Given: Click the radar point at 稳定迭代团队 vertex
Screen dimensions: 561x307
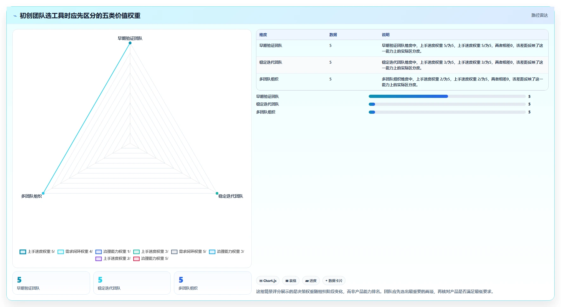Looking at the screenshot, I should pyautogui.click(x=217, y=193).
